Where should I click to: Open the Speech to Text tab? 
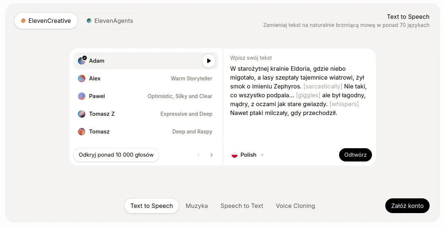point(242,206)
